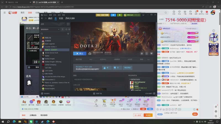
Task: Open the 好友 menu in Steam title bar
Action: point(55,15)
